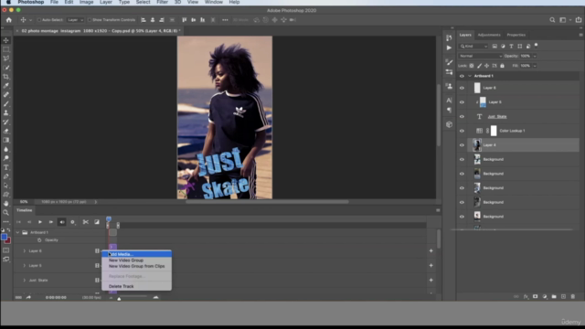Open the Fill dropdown arrow

[535, 66]
